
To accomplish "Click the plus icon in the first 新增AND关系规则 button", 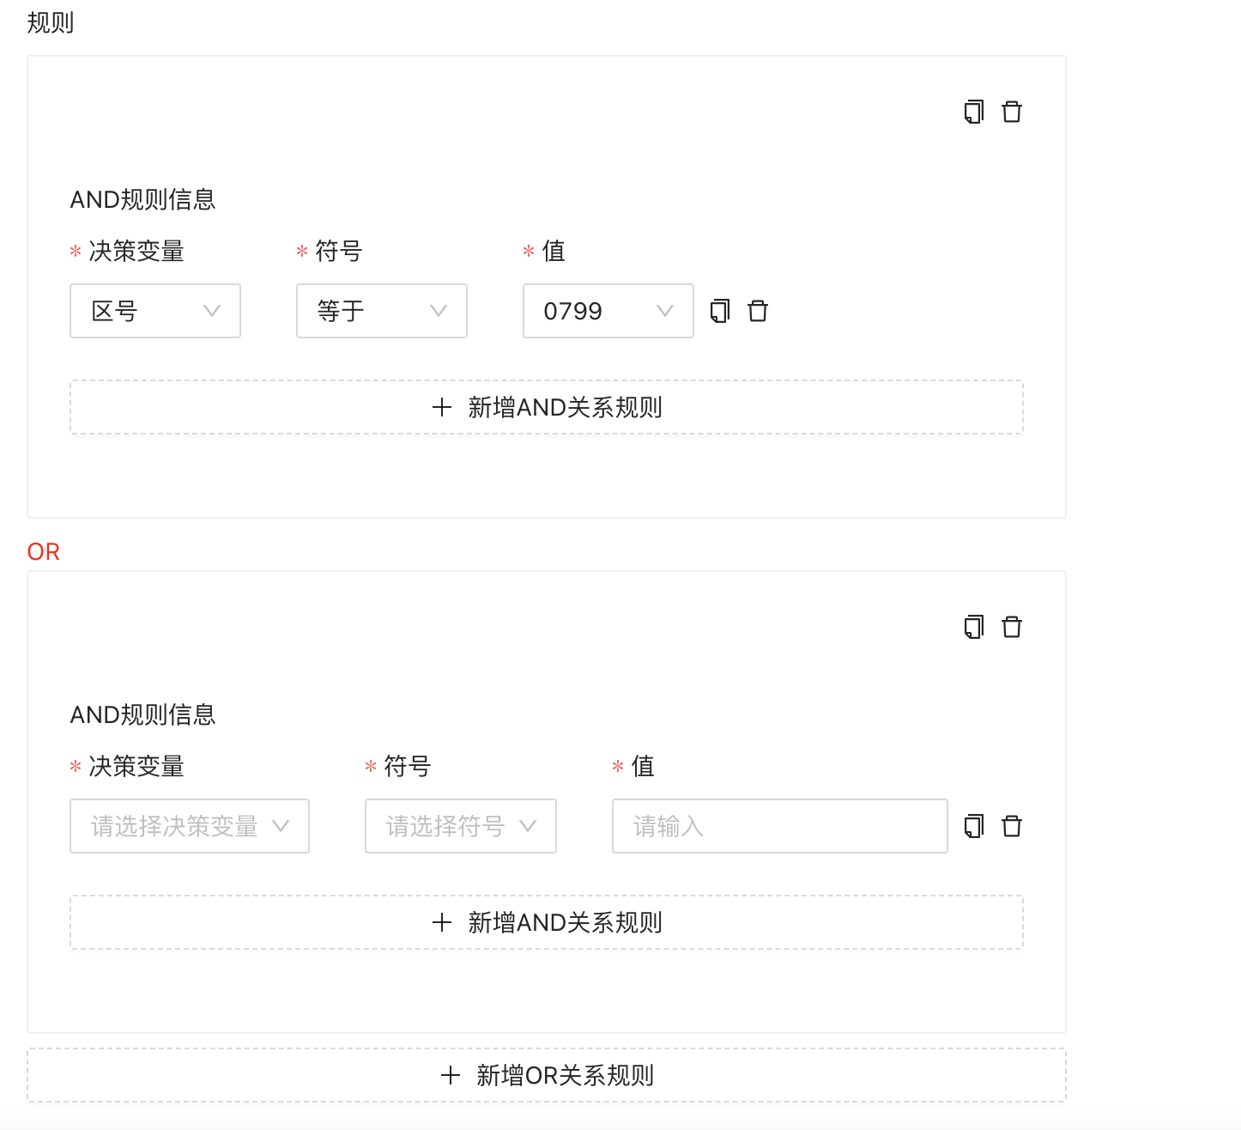I will (442, 407).
